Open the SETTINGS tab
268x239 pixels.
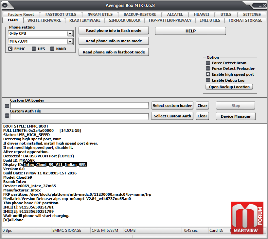[252, 14]
